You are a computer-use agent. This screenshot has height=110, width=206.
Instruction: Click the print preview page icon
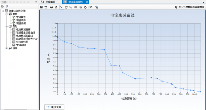[56, 7]
